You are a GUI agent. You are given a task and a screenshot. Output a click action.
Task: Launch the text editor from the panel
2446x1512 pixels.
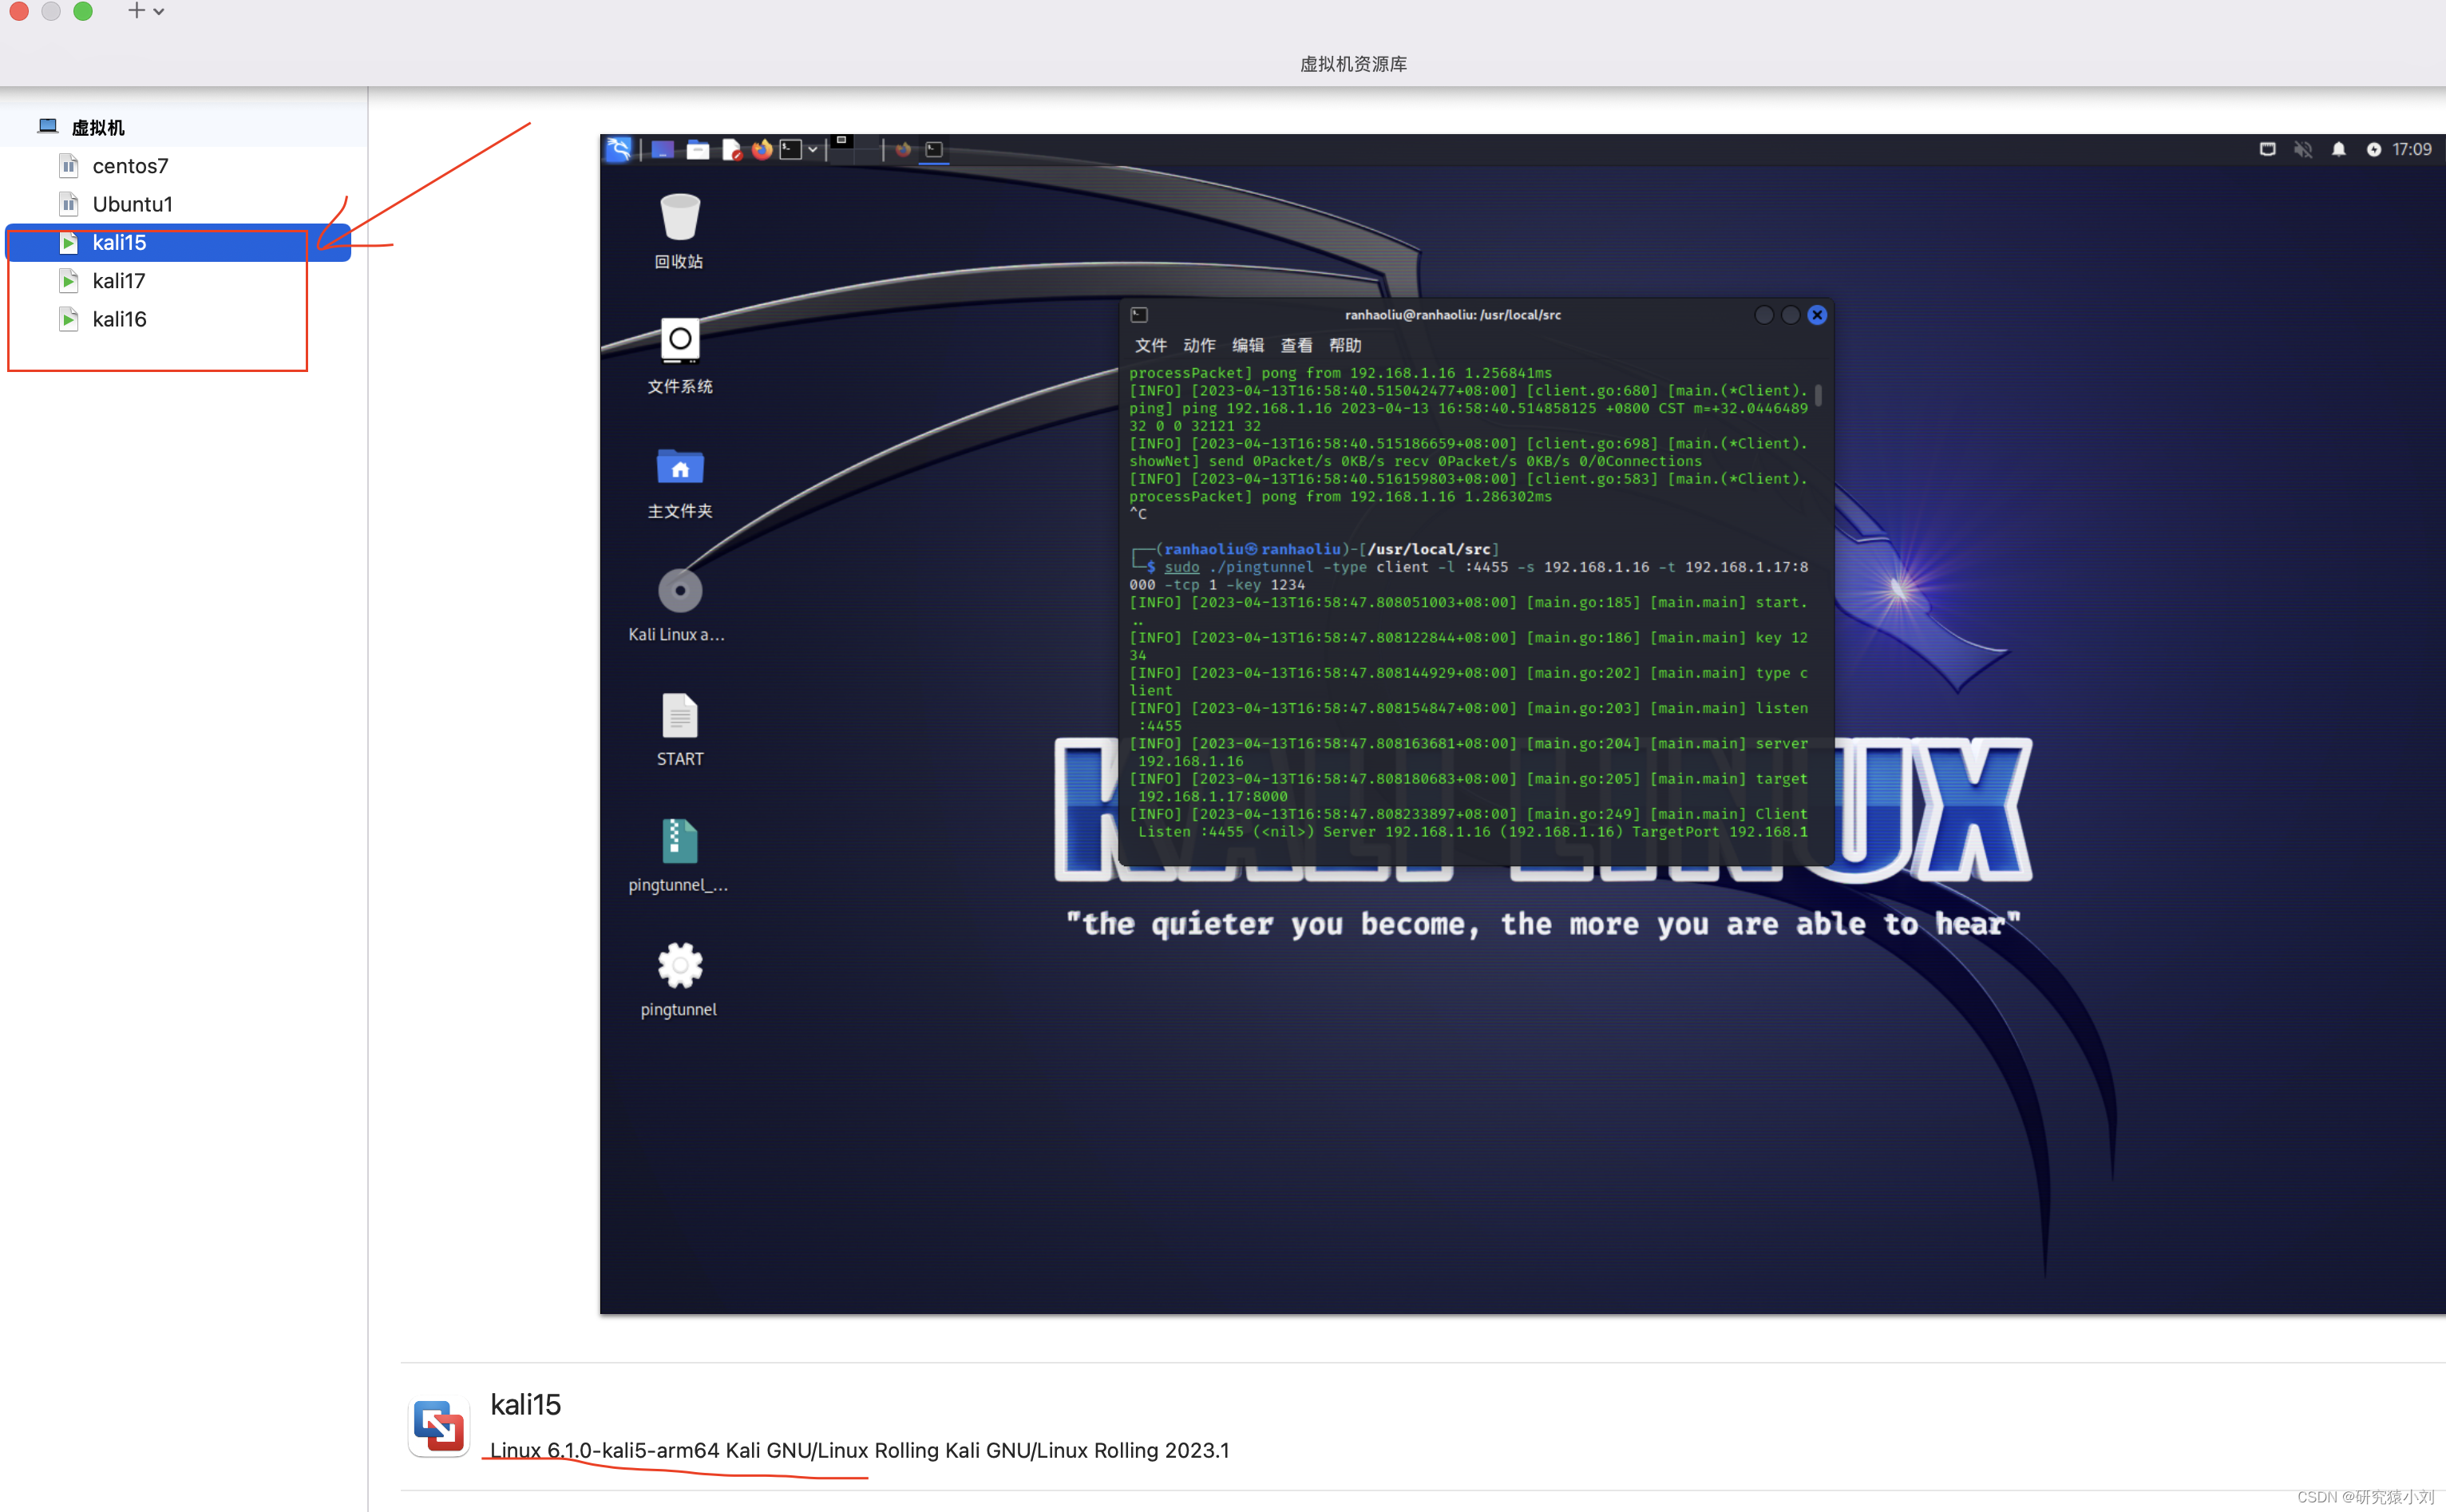[x=731, y=150]
